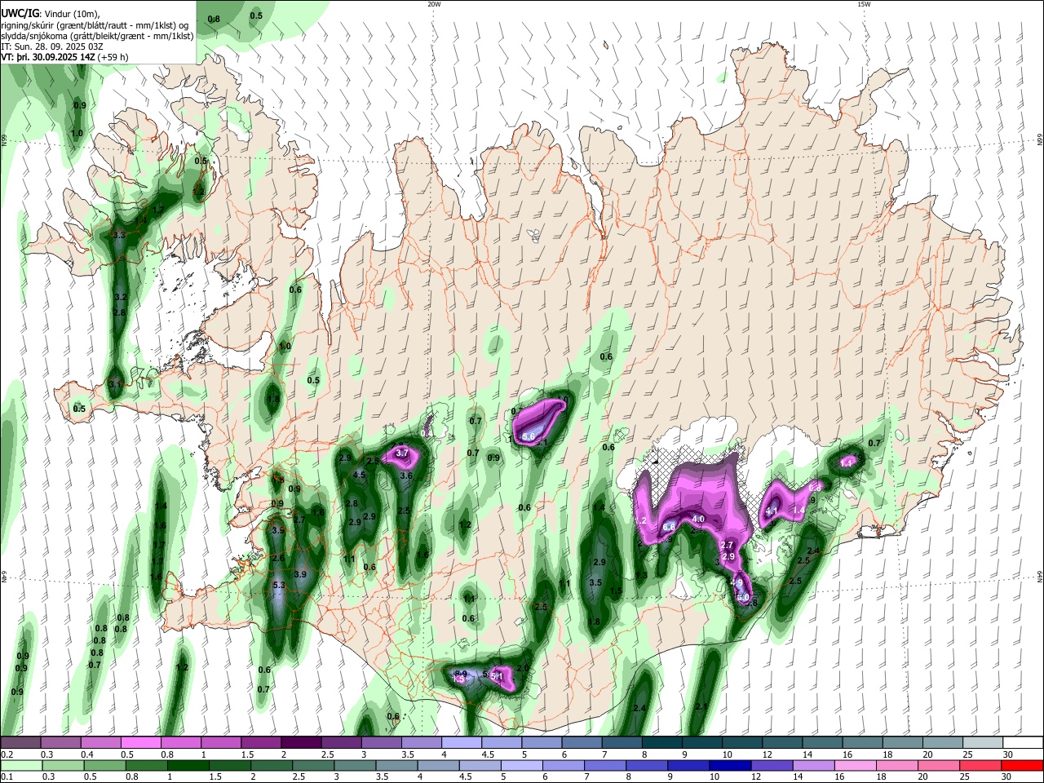Click the 3.1 precipitation value on the map
Screen dimensions: 1044x783
(x=115, y=384)
